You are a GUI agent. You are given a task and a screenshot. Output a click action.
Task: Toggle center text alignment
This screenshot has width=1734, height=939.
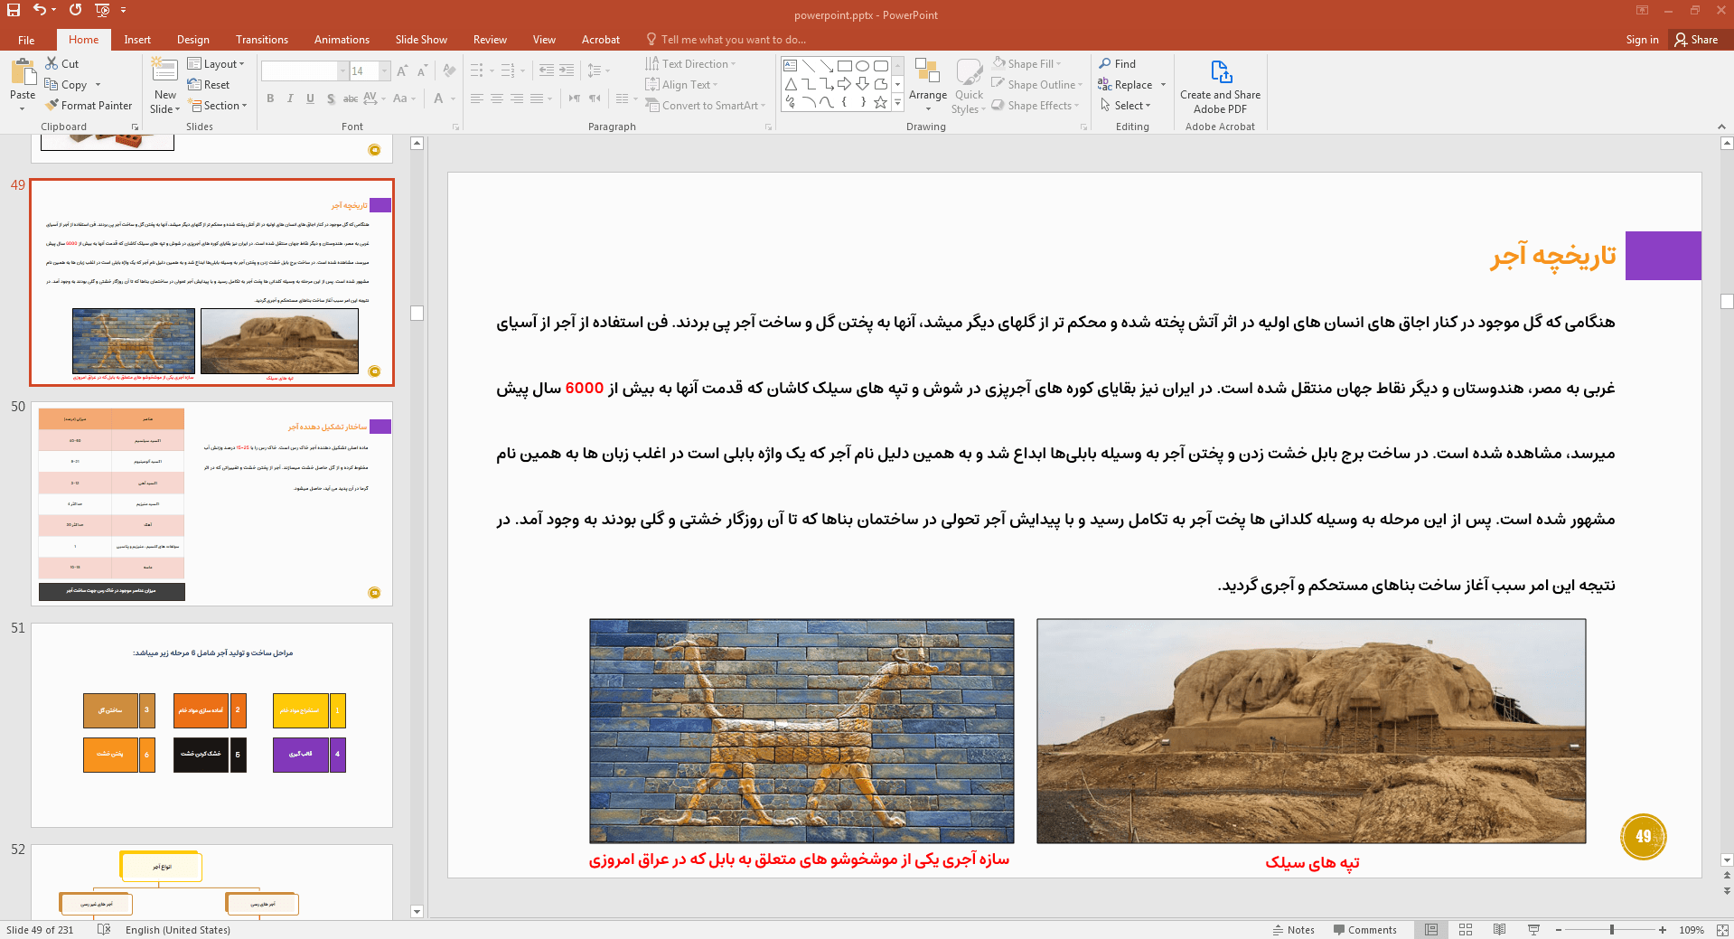pyautogui.click(x=497, y=99)
